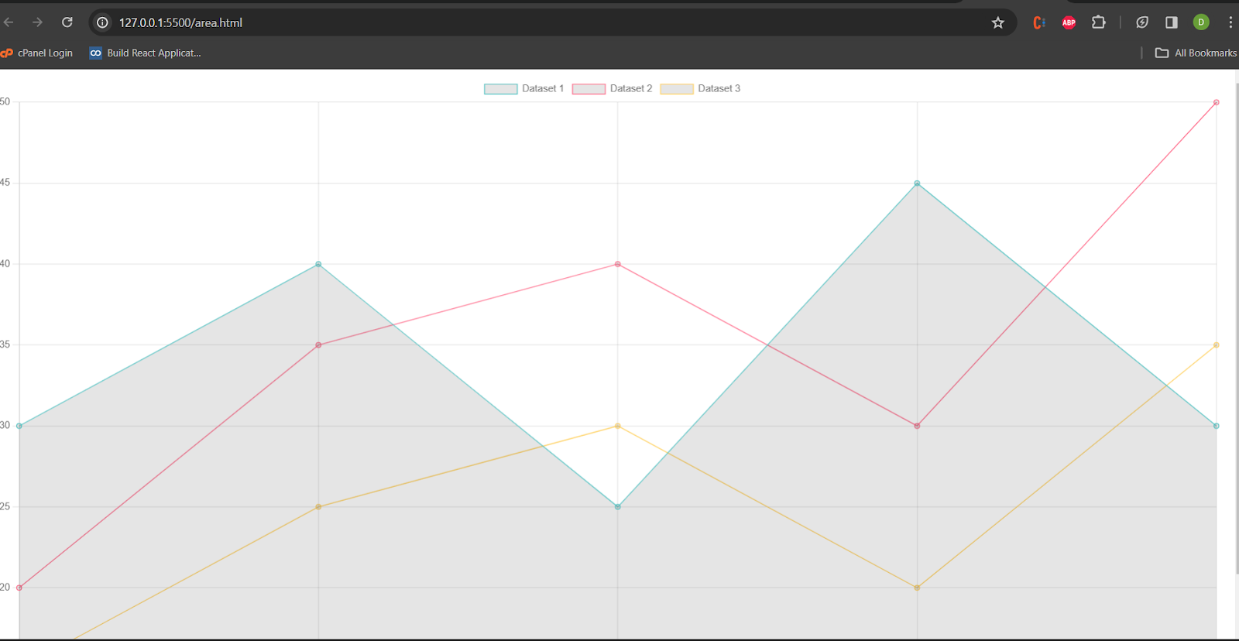The width and height of the screenshot is (1239, 641).
Task: Open the cPanel Login bookmark
Action: point(37,53)
